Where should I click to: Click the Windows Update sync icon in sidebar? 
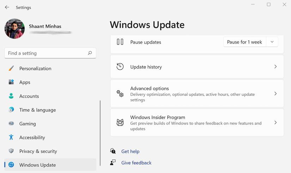click(x=11, y=165)
